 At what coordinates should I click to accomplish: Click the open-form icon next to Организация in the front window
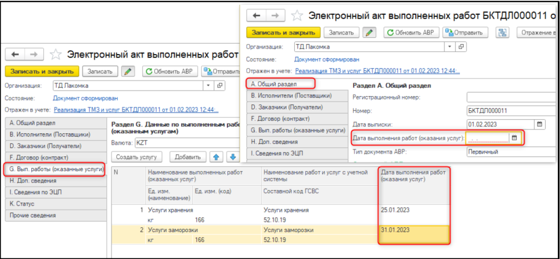pyautogui.click(x=461, y=47)
